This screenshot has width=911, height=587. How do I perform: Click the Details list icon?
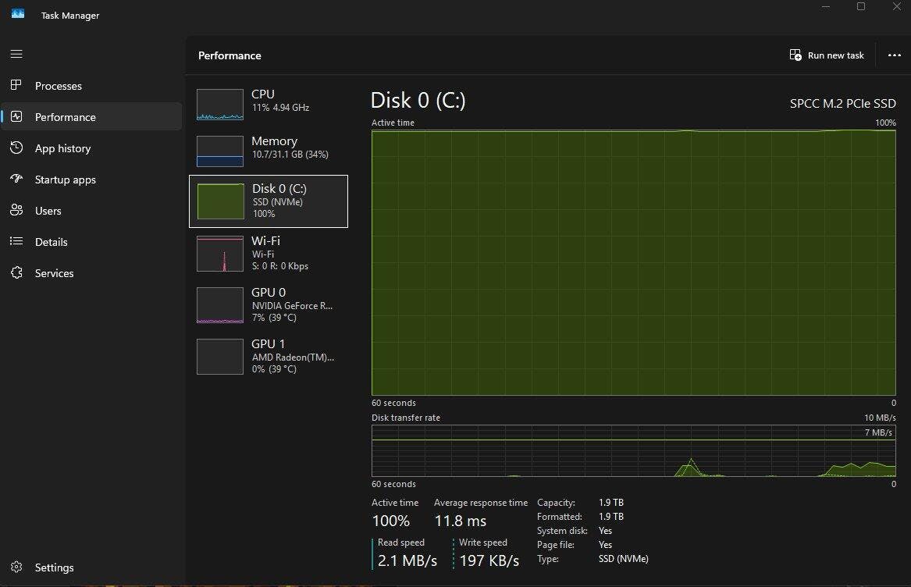click(16, 241)
